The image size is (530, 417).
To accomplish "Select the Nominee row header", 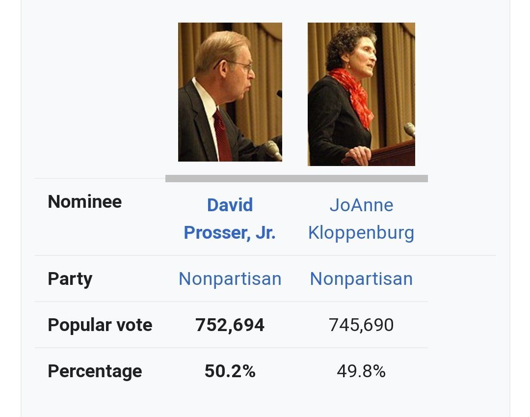I will tap(84, 202).
